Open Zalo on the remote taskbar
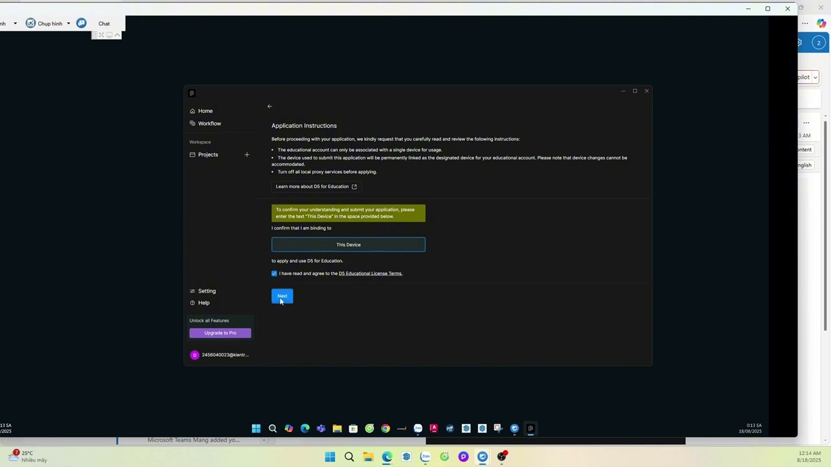The image size is (831, 467). pyautogui.click(x=418, y=428)
